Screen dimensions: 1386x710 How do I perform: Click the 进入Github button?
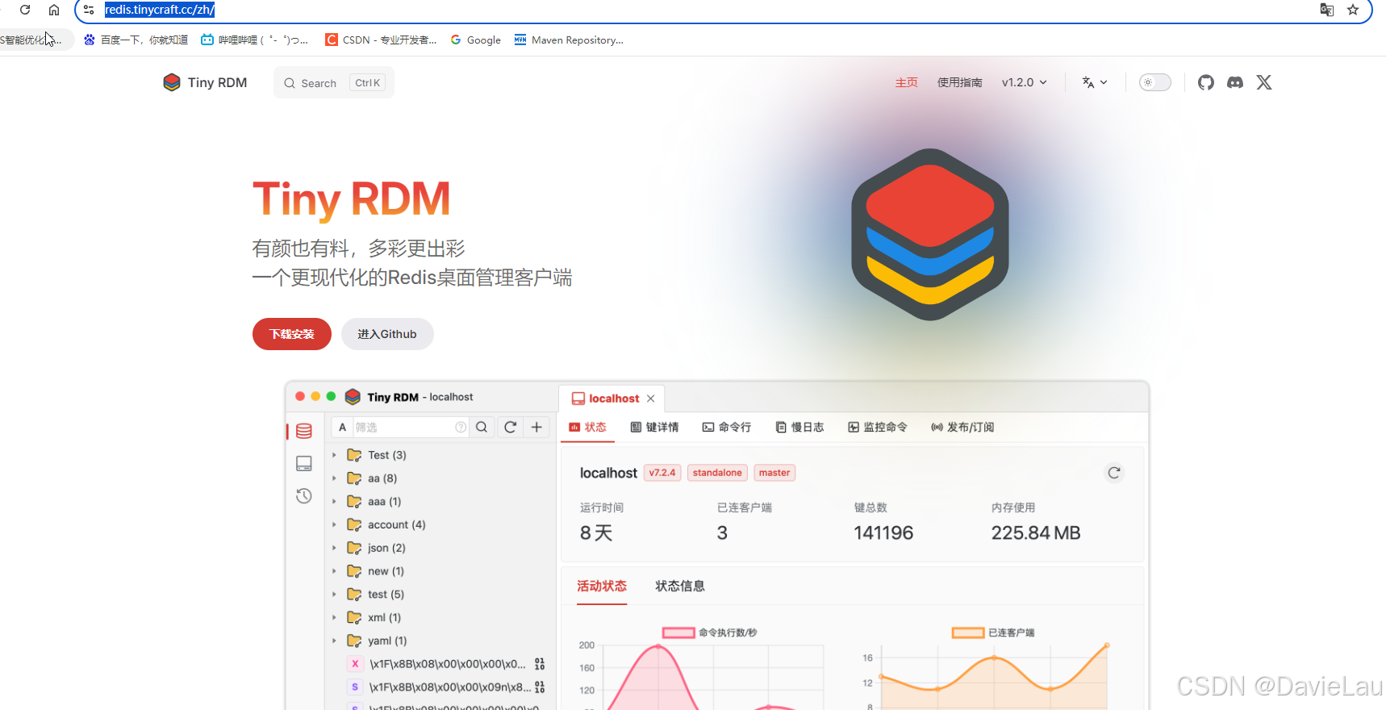point(387,334)
